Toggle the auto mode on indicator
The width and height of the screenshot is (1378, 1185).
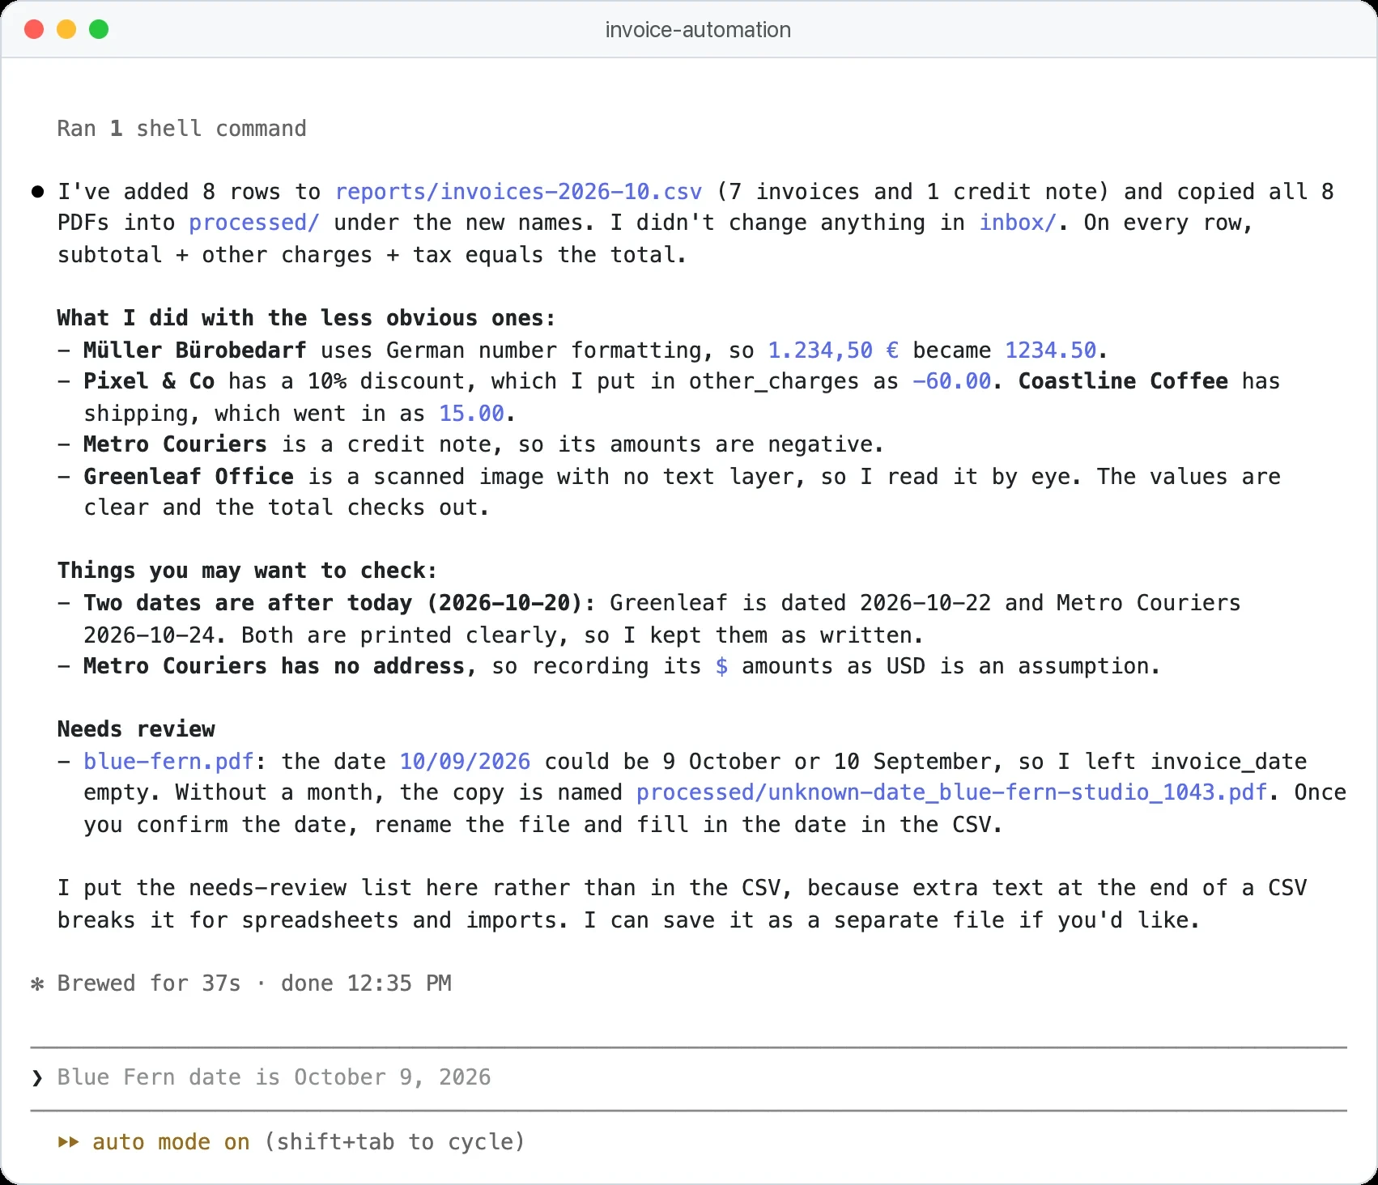[171, 1142]
